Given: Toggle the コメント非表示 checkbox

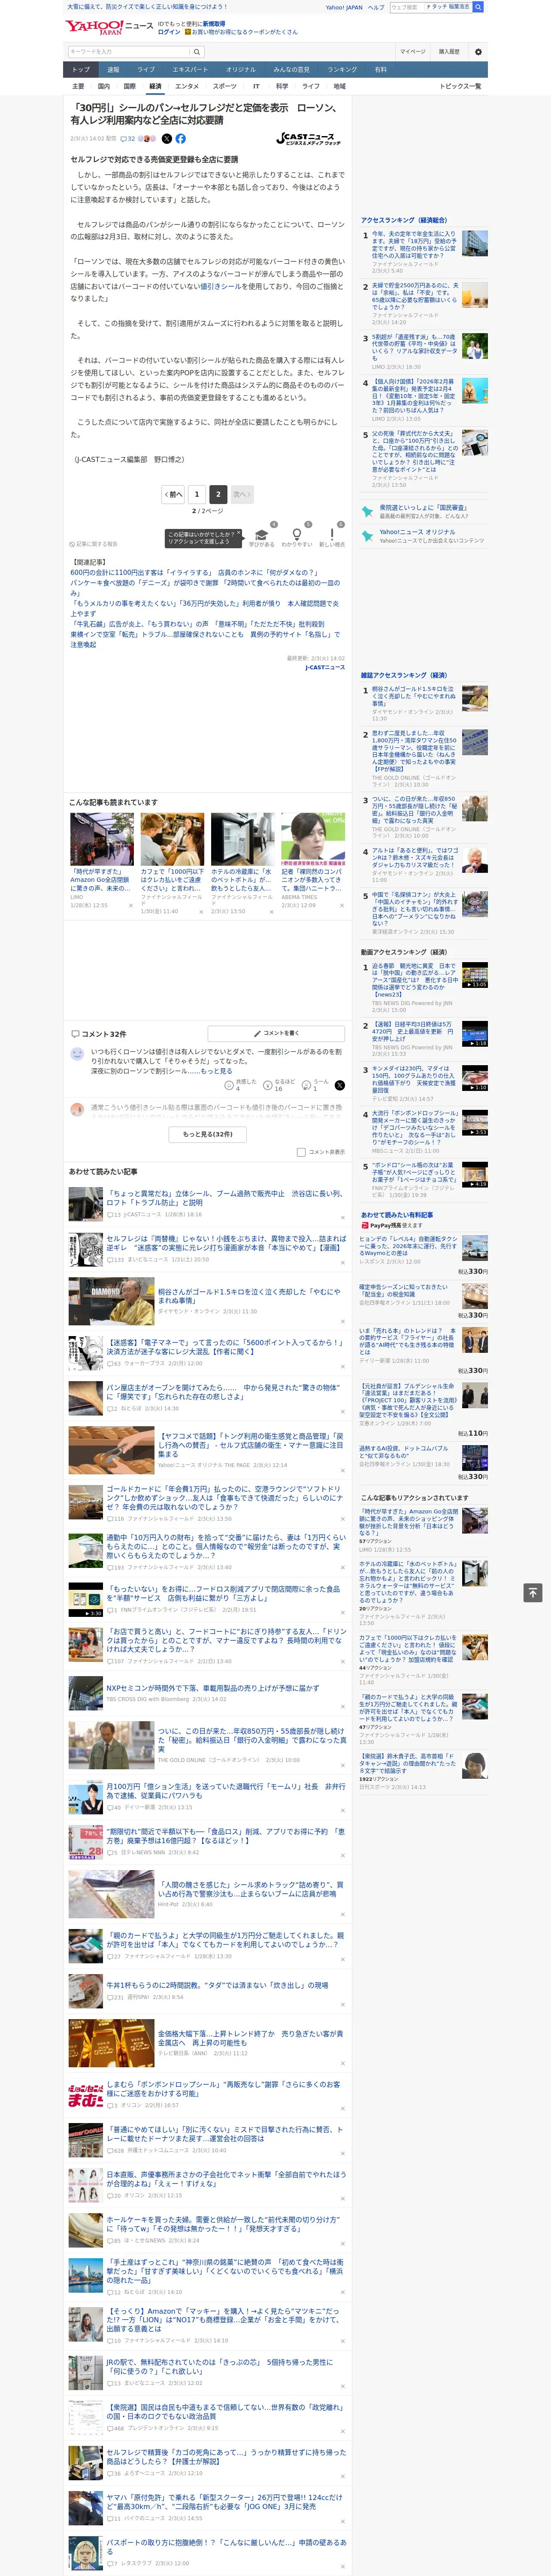Looking at the screenshot, I should click(x=301, y=1152).
